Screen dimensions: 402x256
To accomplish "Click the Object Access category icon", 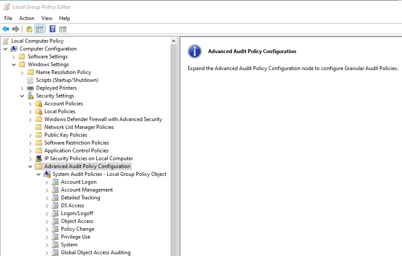I will click(55, 221).
